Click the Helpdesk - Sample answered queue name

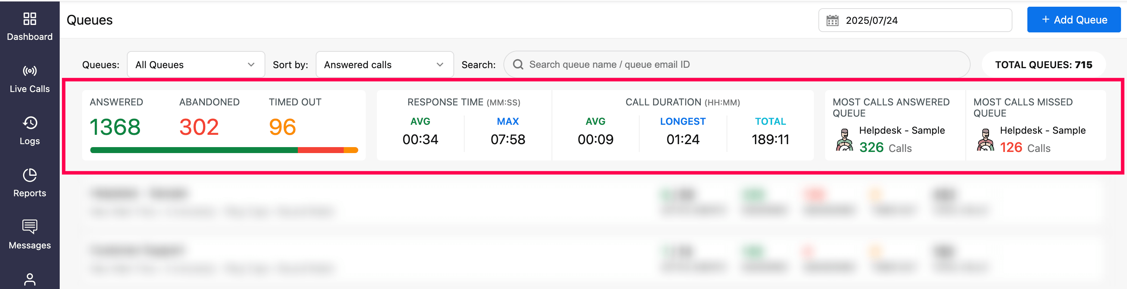point(902,130)
